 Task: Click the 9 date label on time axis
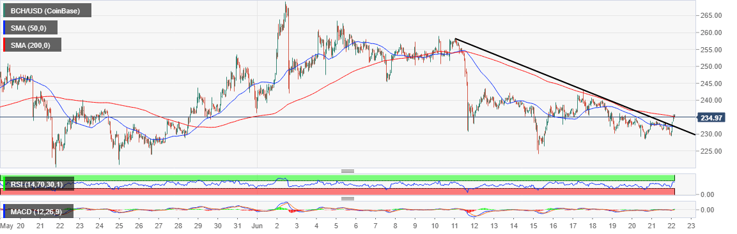click(415, 226)
